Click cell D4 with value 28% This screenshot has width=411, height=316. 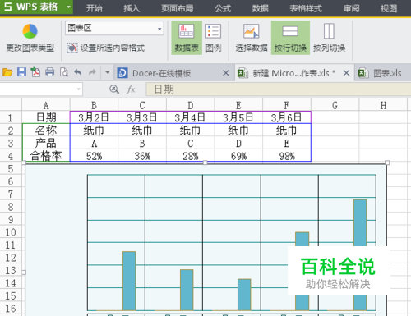click(x=191, y=156)
